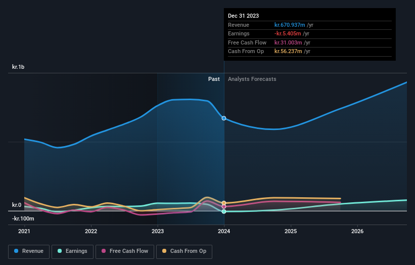Click the 2022 x-axis label
Image resolution: width=415 pixels, height=265 pixels.
click(91, 231)
